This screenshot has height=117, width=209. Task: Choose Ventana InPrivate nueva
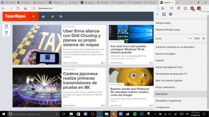tap(167, 30)
